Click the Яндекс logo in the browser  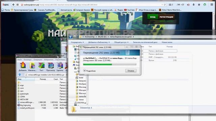pyautogui.click(x=6, y=5)
